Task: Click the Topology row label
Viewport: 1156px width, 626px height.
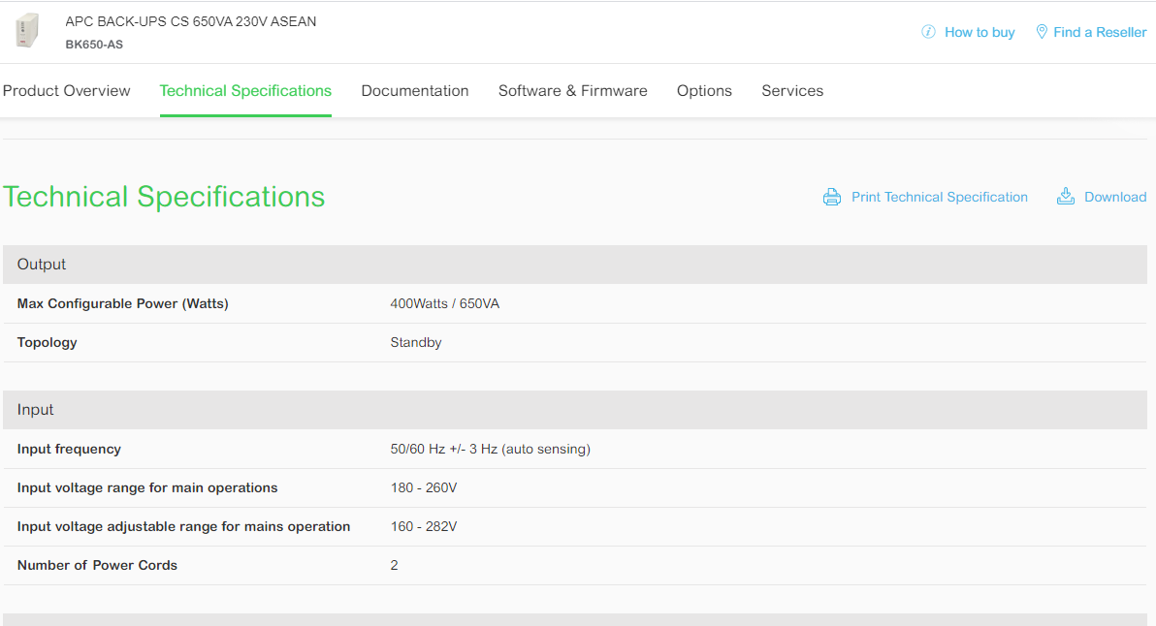Action: pos(48,342)
